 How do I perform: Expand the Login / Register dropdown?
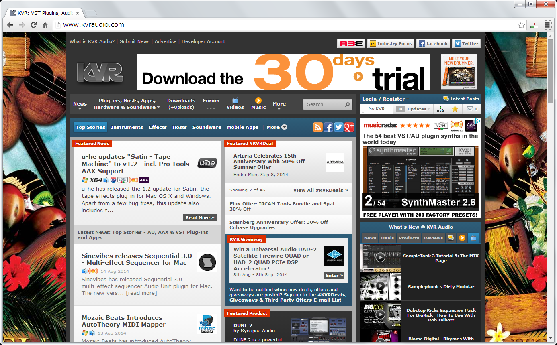(x=386, y=99)
